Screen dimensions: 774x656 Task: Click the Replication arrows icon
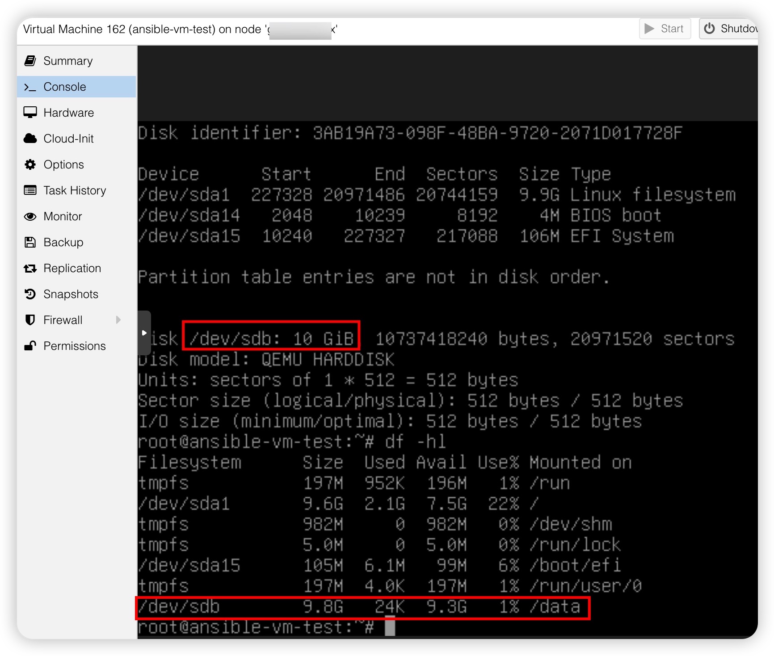pyautogui.click(x=30, y=268)
